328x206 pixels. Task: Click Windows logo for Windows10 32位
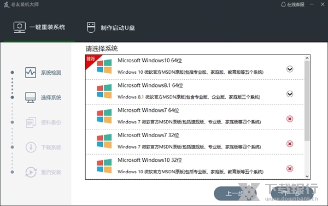click(104, 166)
